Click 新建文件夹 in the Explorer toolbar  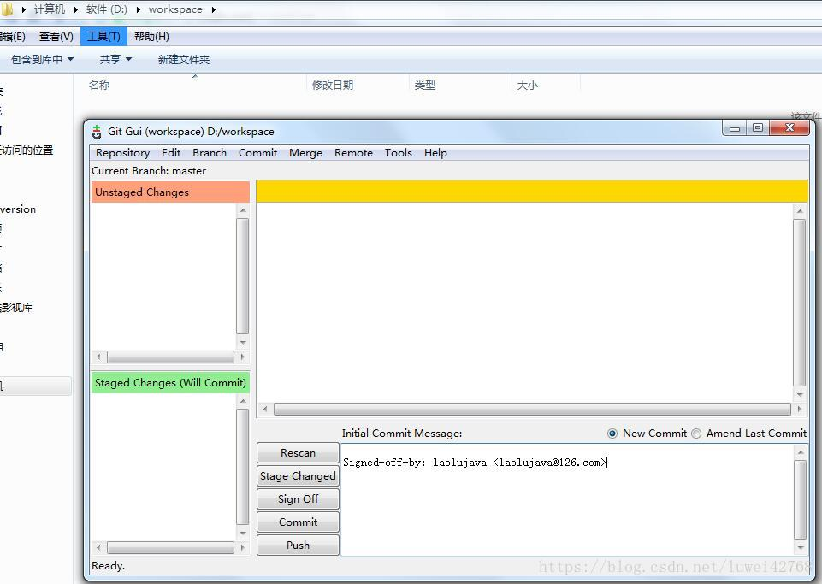(184, 59)
